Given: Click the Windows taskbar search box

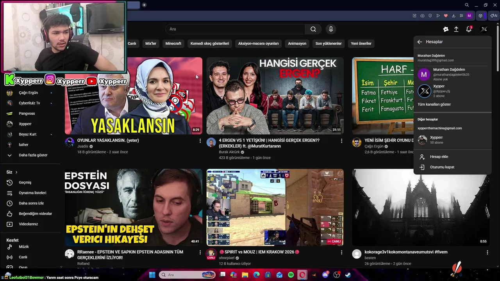Looking at the screenshot, I should pyautogui.click(x=187, y=275).
